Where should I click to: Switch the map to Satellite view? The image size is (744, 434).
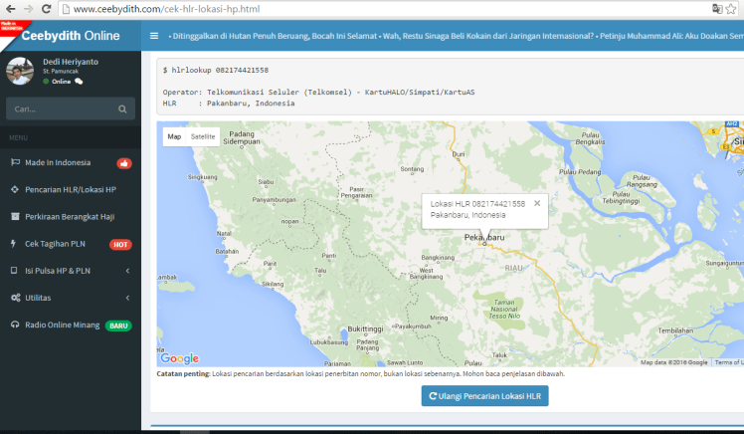point(203,136)
